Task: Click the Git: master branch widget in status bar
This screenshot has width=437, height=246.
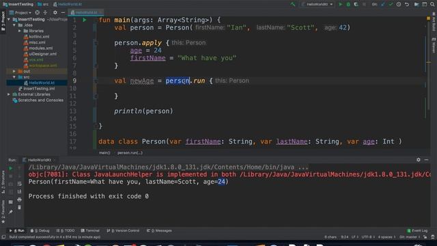Action: pyautogui.click(x=410, y=237)
